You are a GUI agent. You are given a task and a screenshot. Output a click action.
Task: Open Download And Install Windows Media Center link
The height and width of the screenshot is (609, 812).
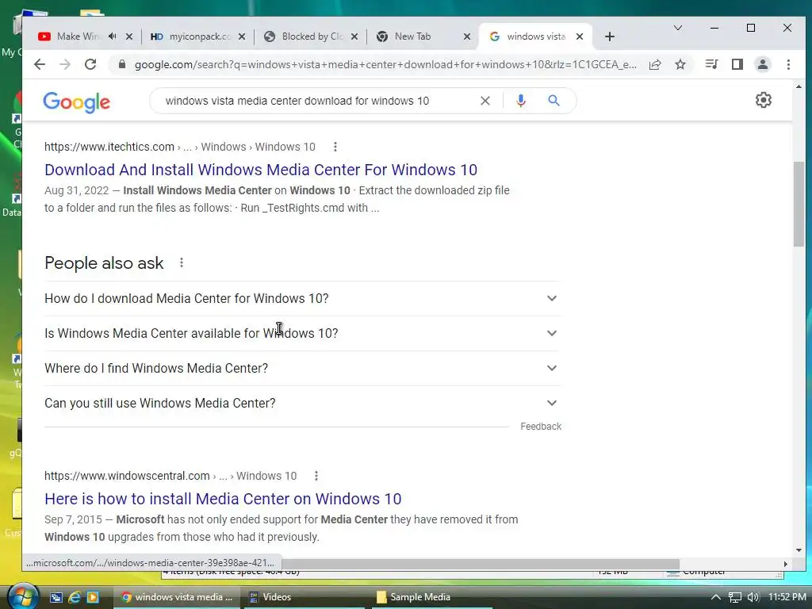[x=261, y=170]
